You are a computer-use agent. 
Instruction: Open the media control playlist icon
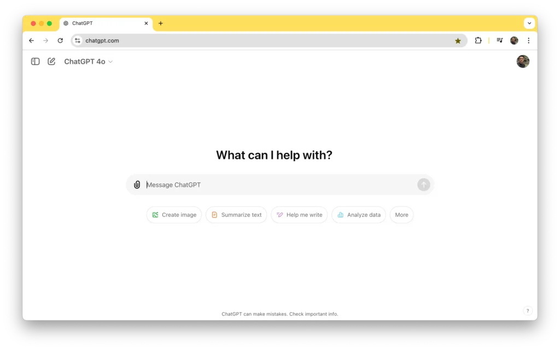click(x=500, y=40)
